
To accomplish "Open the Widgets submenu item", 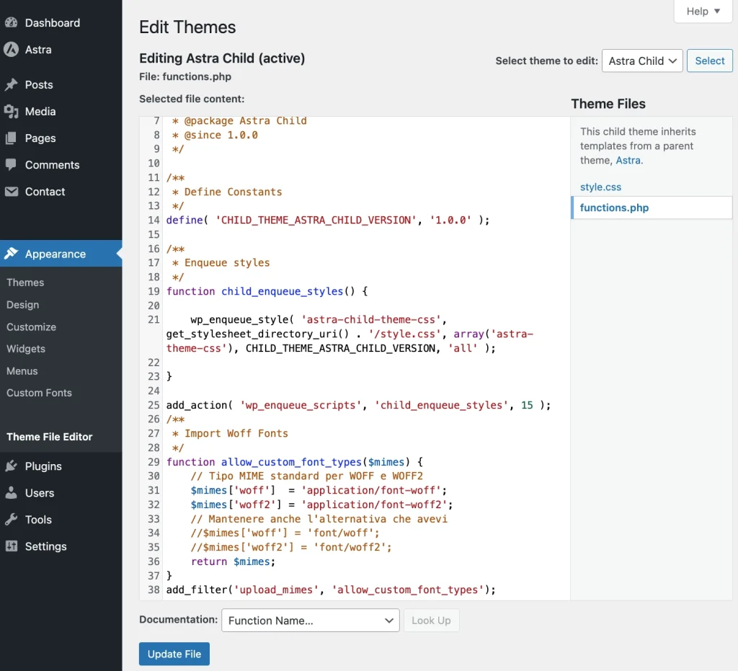I will 26,349.
